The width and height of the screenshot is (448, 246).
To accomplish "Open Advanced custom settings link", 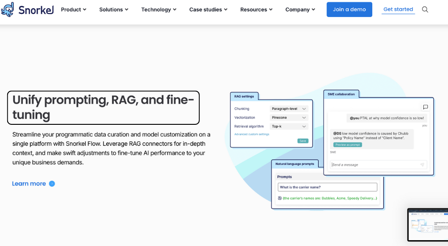I will [x=252, y=134].
